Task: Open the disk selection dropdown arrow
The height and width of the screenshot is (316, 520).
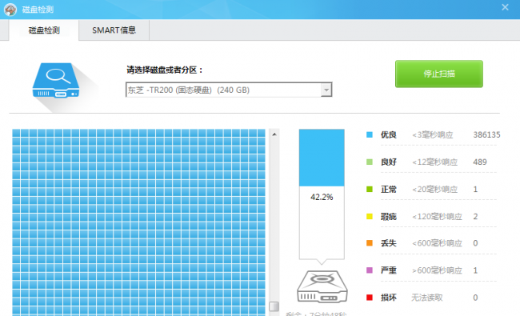Action: coord(326,90)
